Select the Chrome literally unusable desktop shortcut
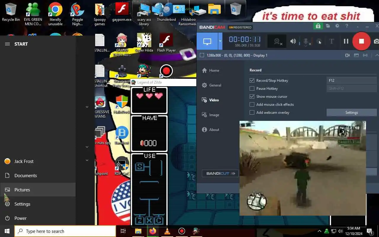379x237 pixels. (x=55, y=14)
